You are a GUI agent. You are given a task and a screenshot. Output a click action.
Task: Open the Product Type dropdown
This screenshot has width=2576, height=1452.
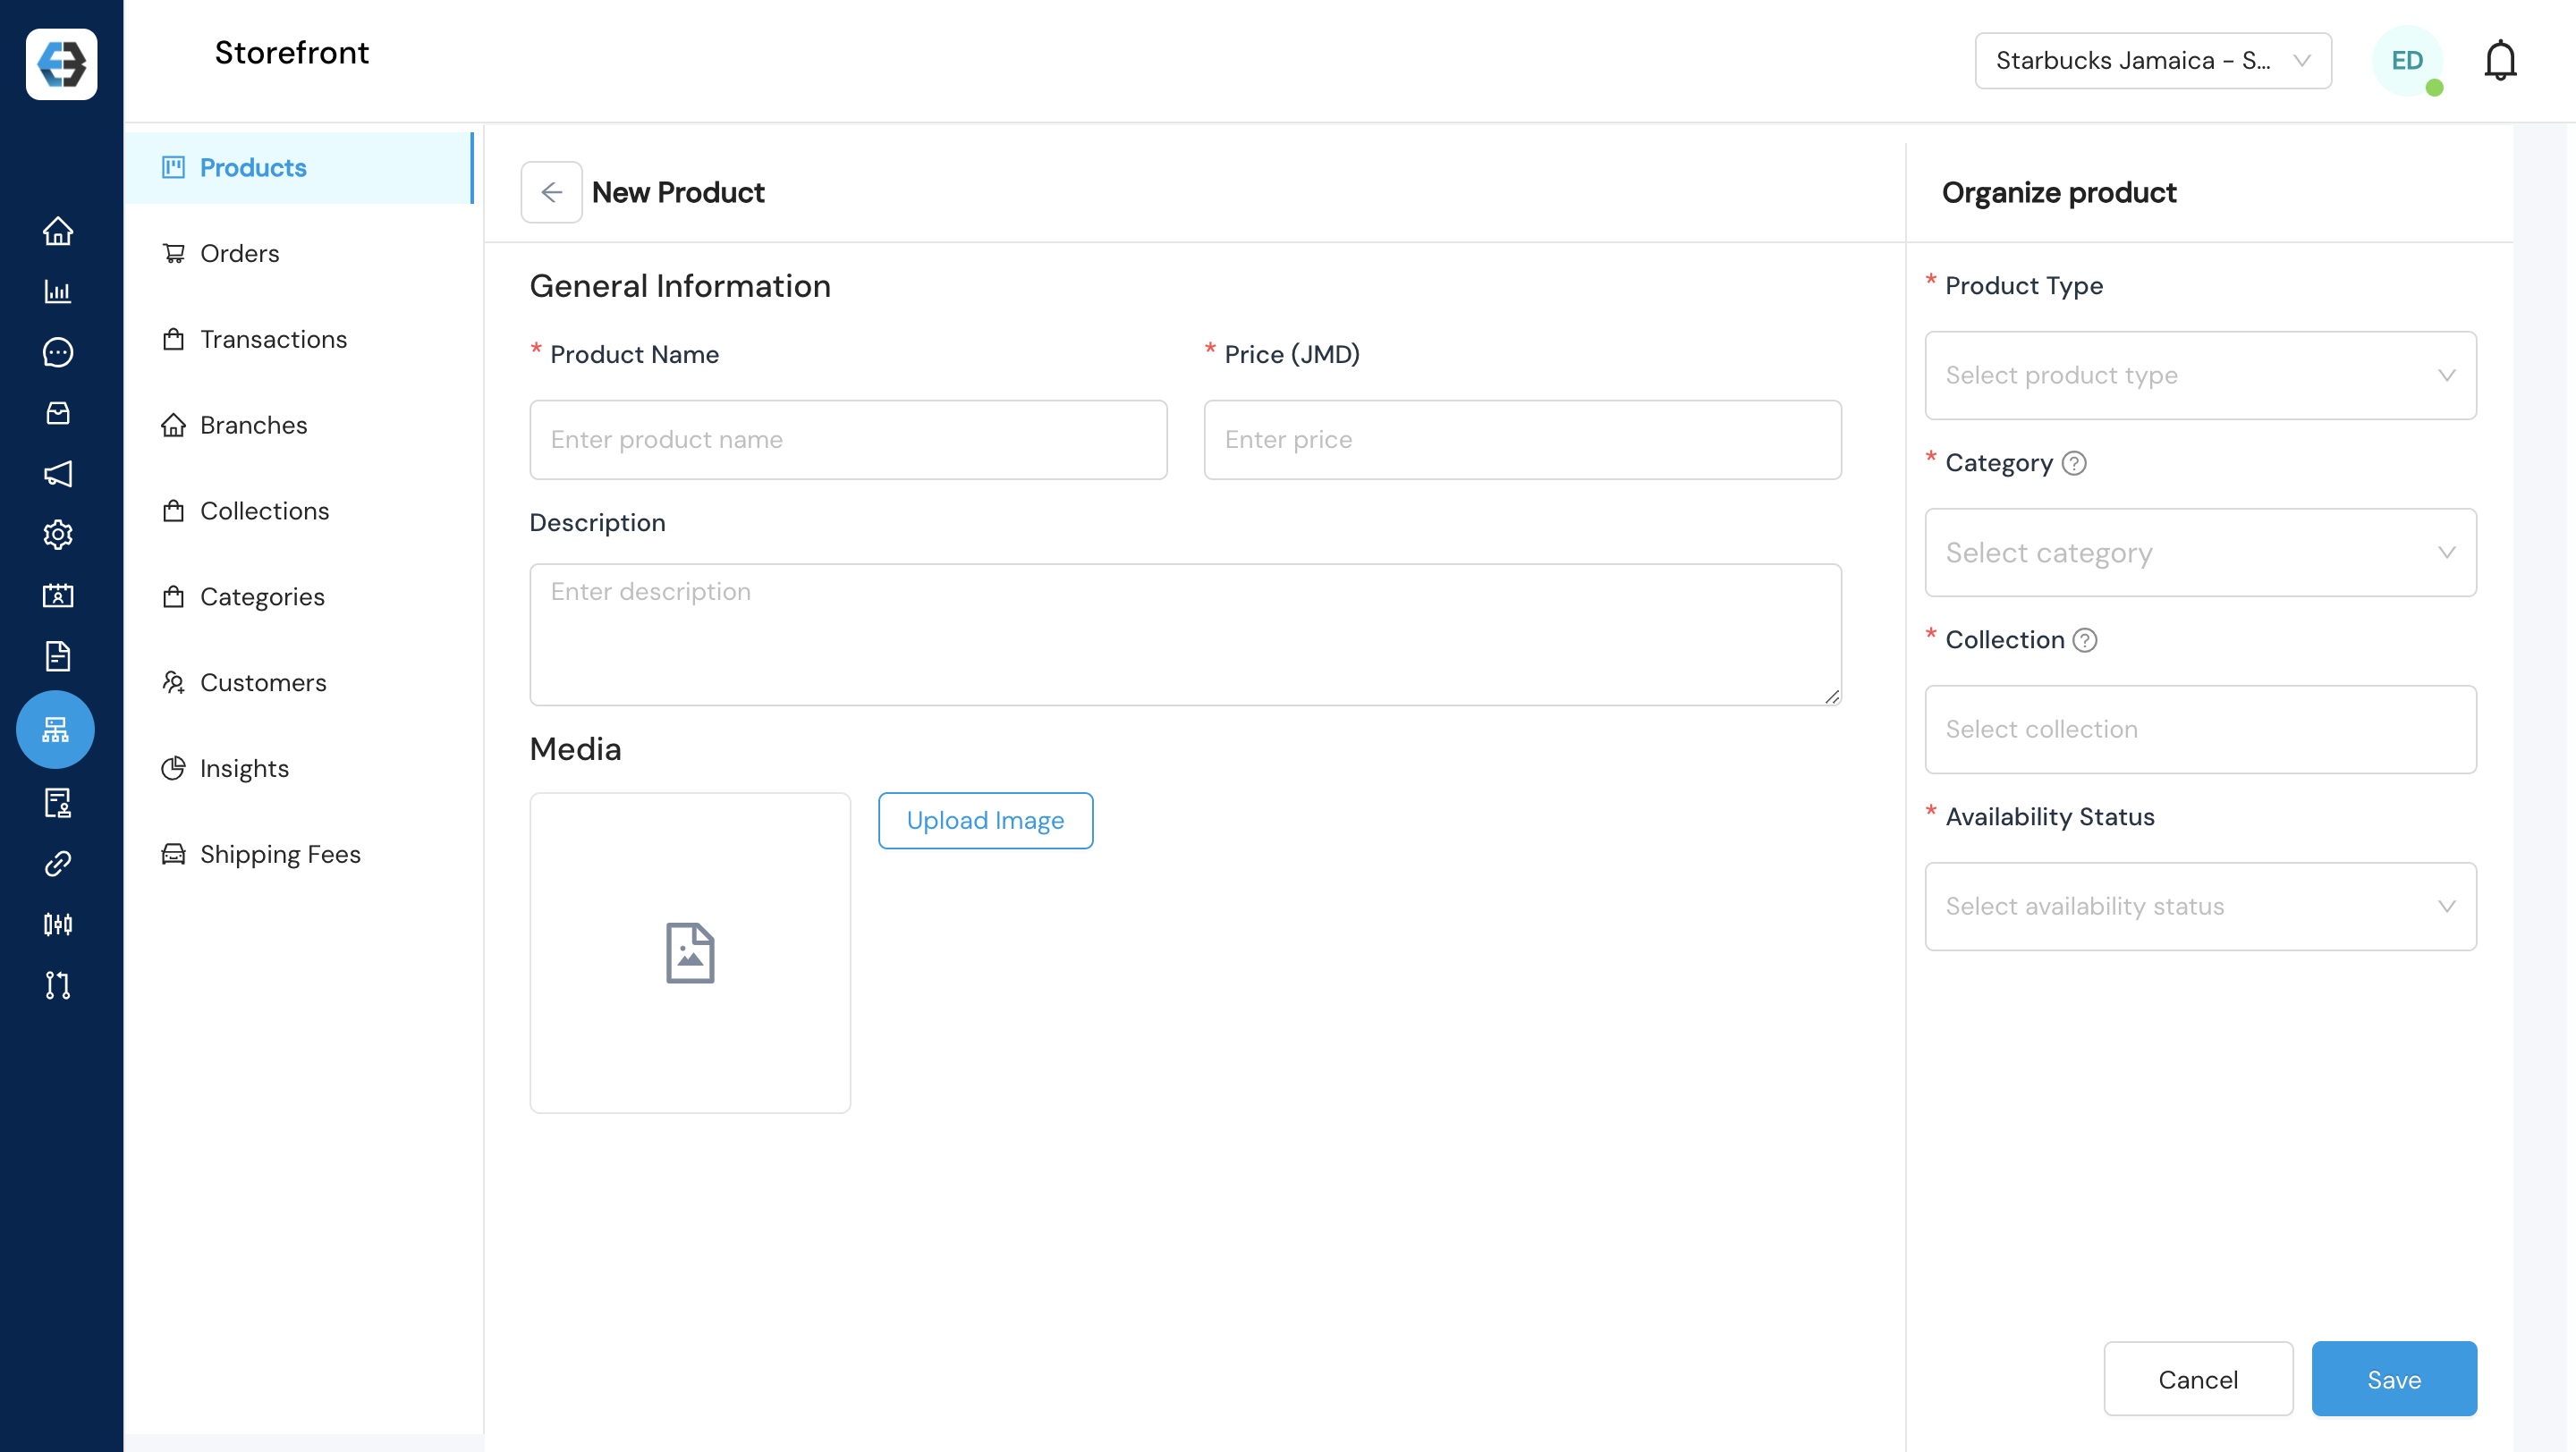click(x=2199, y=376)
